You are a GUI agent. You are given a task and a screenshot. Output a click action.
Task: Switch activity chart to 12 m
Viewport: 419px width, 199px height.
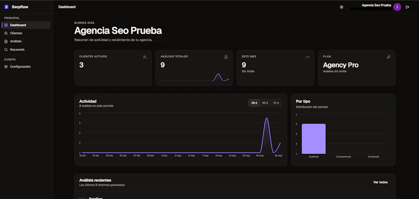tap(276, 103)
